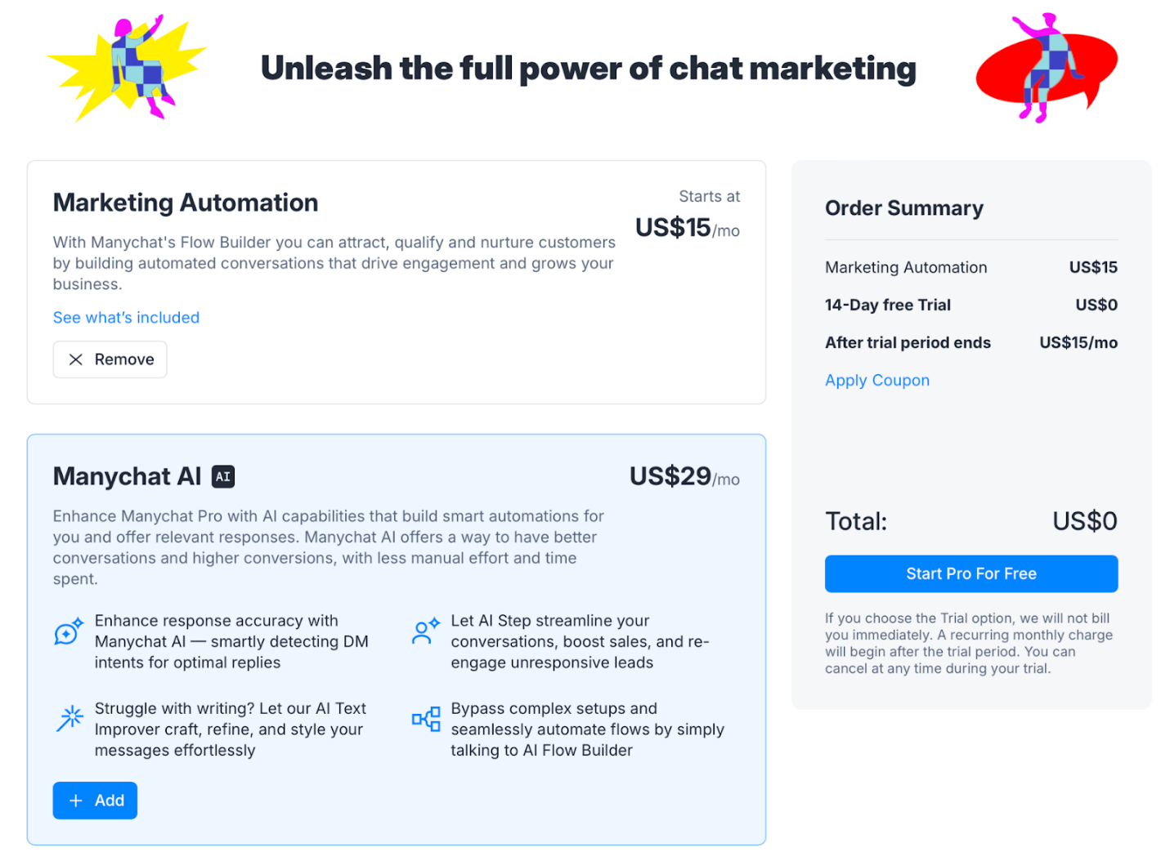The height and width of the screenshot is (852, 1170).
Task: Add Manychat AI to the order
Action: pos(95,801)
